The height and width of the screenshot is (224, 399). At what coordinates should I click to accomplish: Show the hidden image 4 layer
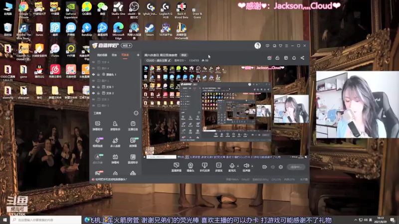(93, 68)
